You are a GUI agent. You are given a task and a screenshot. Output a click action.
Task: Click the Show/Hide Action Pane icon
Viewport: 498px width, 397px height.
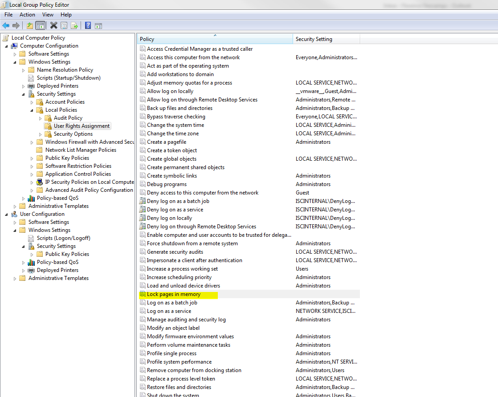98,26
